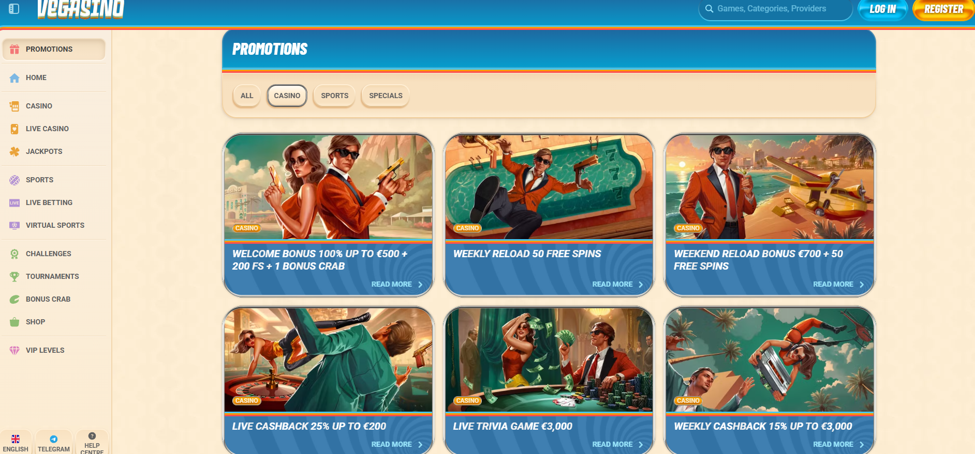Image resolution: width=975 pixels, height=454 pixels.
Task: Open VIP Levels page
Action: pos(54,350)
